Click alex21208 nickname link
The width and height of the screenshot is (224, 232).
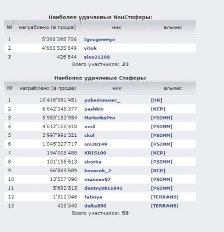coord(97,57)
